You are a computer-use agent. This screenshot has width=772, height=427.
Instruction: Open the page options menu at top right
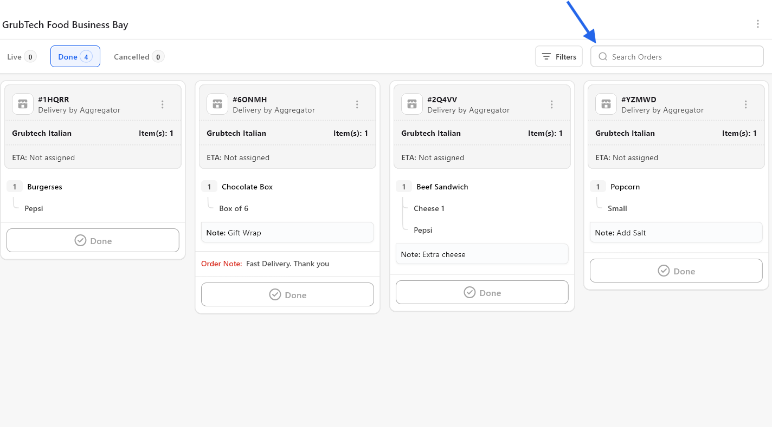tap(758, 24)
